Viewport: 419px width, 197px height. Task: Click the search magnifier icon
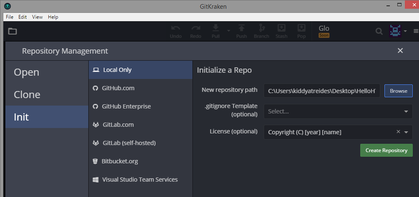(x=379, y=31)
